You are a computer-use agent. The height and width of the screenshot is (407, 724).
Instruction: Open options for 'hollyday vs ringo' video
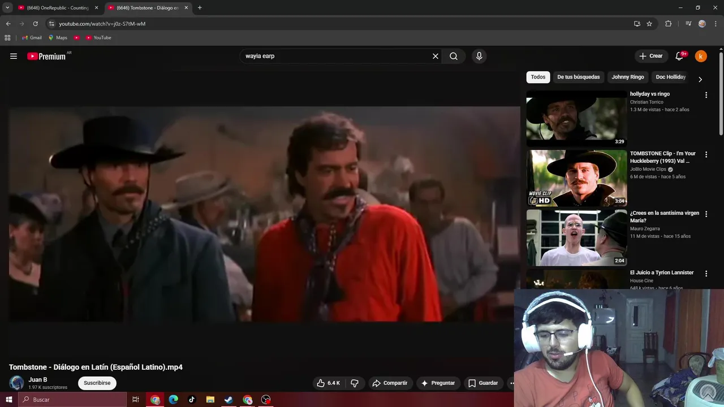point(706,95)
